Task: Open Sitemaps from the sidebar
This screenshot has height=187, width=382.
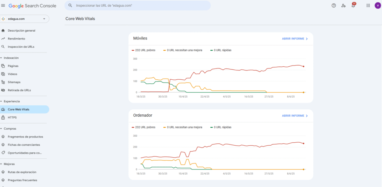Action: click(14, 82)
